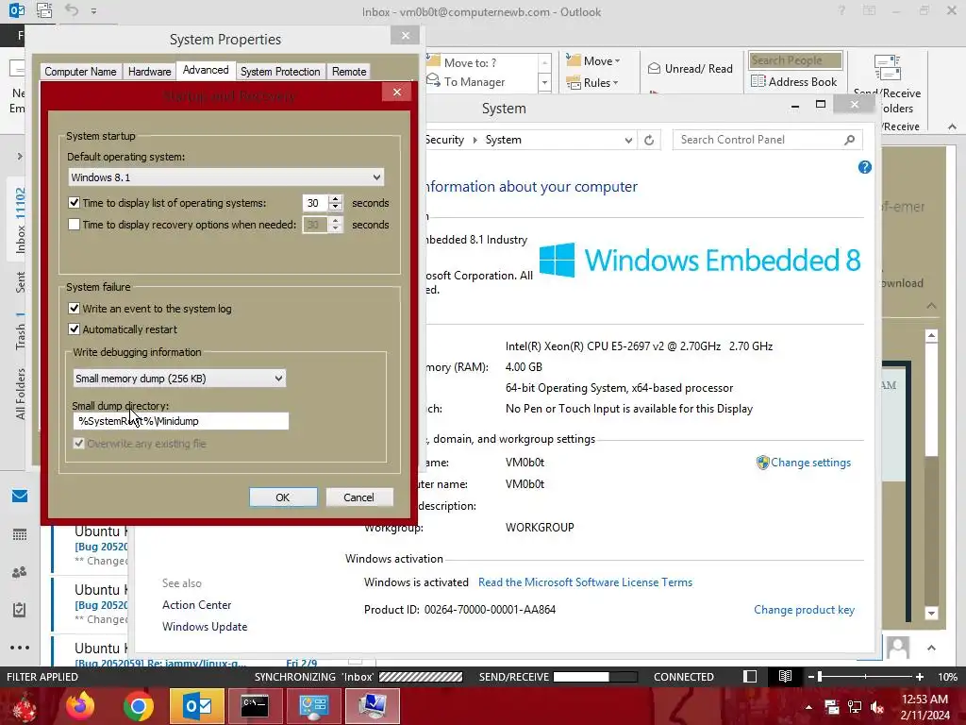Screen dimensions: 966x725
Task: Click Send/Receive All Folders quick access icon
Action: click(44, 10)
